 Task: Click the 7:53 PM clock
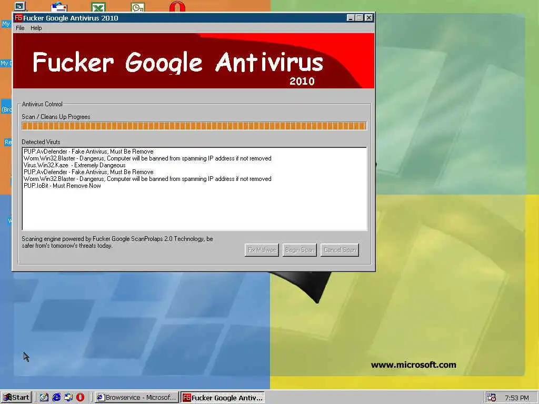pos(517,398)
